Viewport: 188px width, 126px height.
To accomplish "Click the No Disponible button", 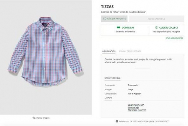I will (156, 19).
